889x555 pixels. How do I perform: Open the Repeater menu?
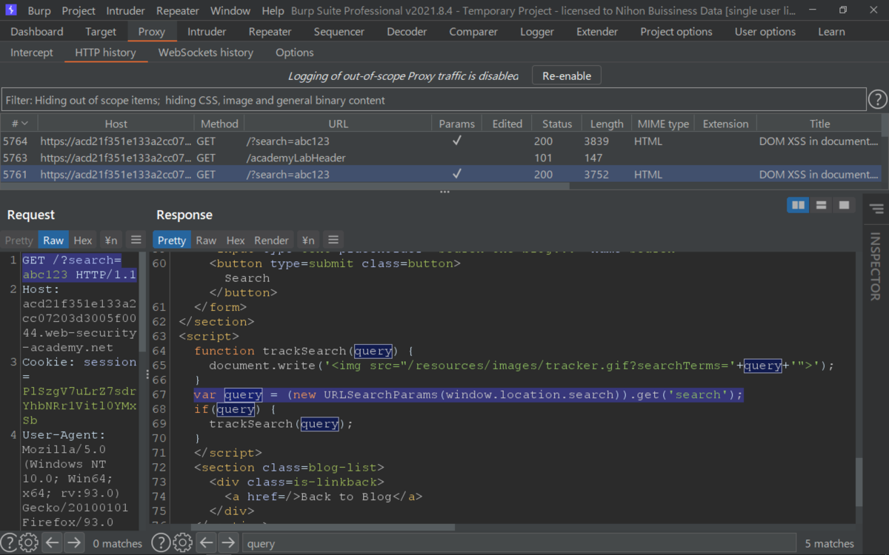tap(178, 11)
